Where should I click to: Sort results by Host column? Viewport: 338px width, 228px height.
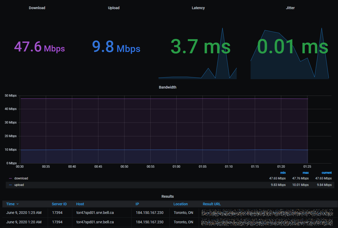[80, 204]
